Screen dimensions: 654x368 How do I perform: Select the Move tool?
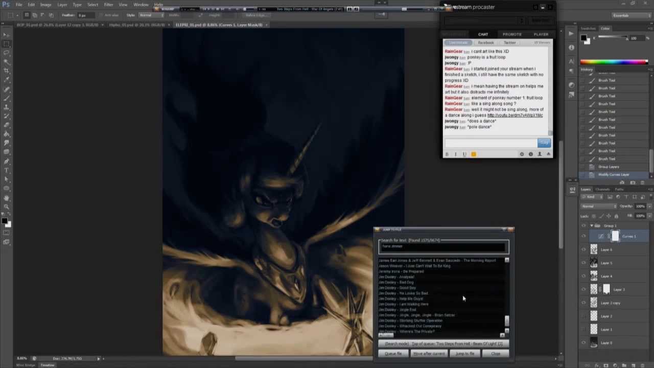(6, 35)
